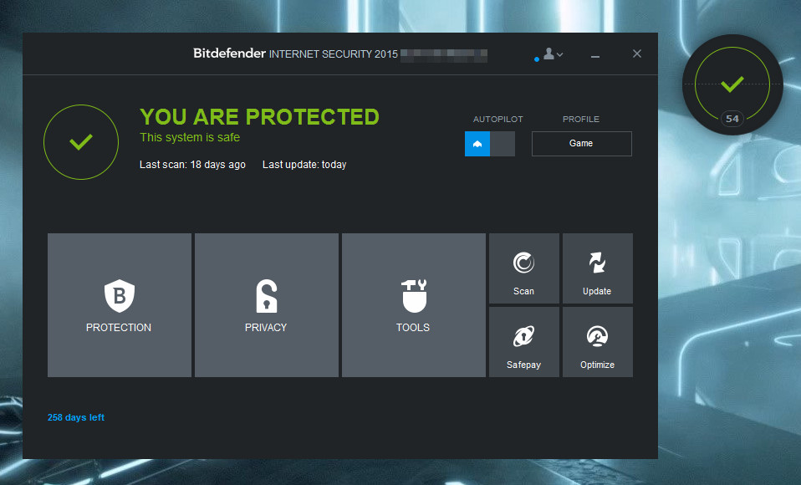The height and width of the screenshot is (485, 801).
Task: Click the Bitdefender Internet Security 2015 title
Action: 295,54
